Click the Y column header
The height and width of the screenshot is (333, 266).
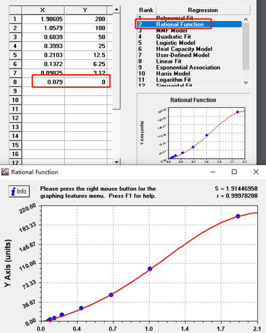86,10
